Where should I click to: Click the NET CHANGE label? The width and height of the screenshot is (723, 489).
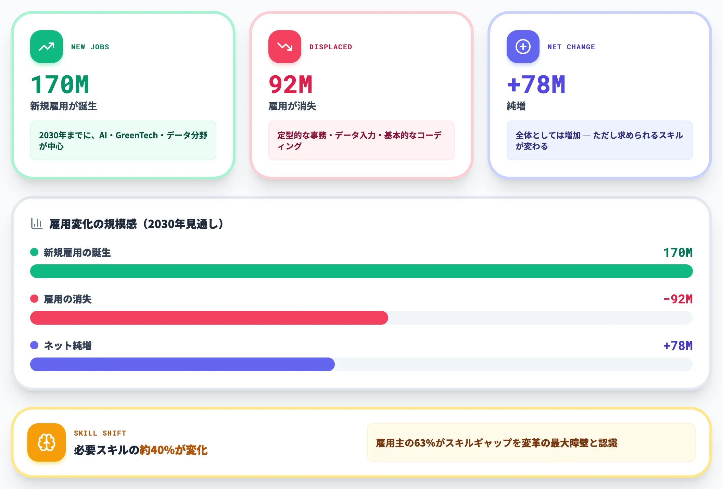coord(571,47)
